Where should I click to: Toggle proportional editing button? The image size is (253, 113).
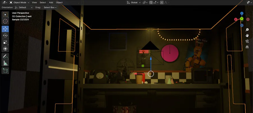(x=162, y=3)
